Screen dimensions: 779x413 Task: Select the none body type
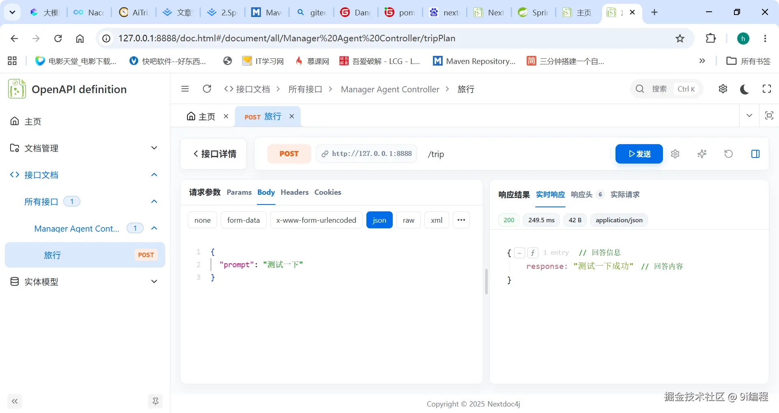(x=202, y=220)
